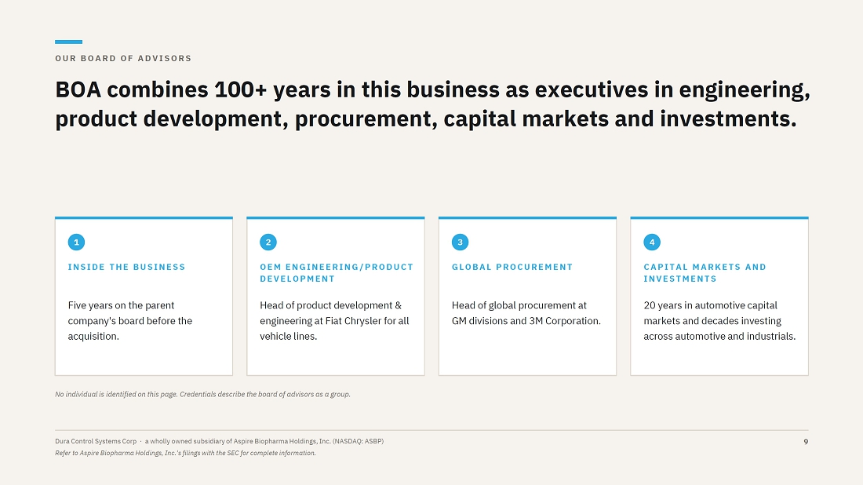
Task: Click the GM divisions and 3M Corporation text
Action: 526,312
